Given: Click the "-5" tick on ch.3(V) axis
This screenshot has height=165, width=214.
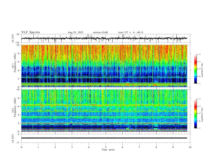Looking at the screenshot, I should pyautogui.click(x=18, y=143).
